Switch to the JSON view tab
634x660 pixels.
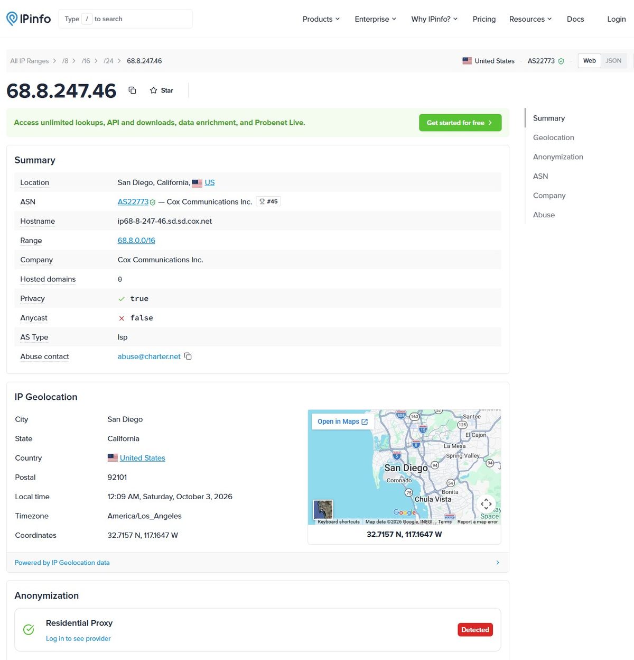coord(613,61)
